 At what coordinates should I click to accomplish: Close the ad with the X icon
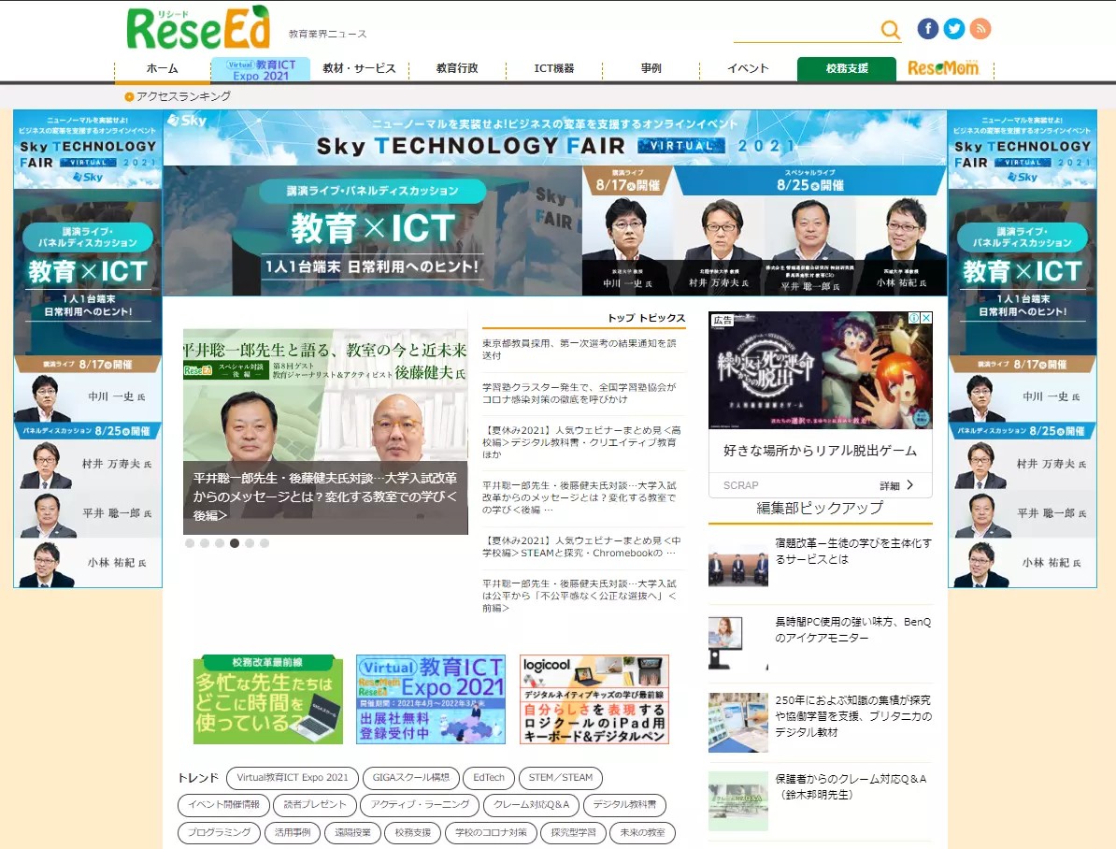point(926,318)
